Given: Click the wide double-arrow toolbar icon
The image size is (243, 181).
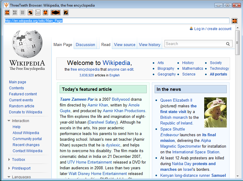Looking at the screenshot, I should coord(56,12).
